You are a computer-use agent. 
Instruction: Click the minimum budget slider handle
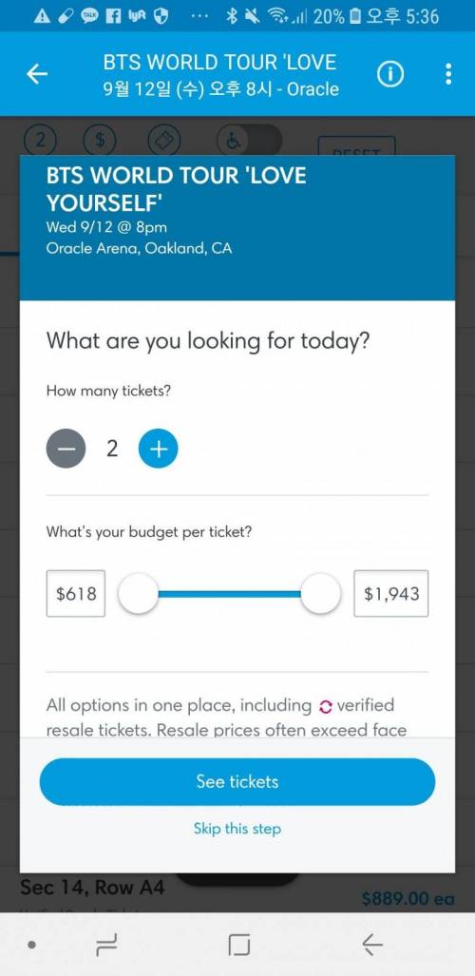pos(138,594)
